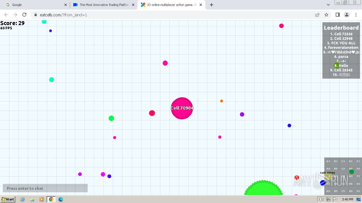
Task: Click leaderboard entry Cell 75556
Action: click(341, 34)
